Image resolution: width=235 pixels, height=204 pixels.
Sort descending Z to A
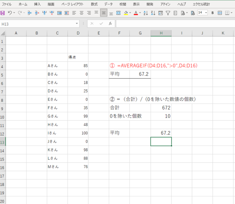[x=153, y=13]
